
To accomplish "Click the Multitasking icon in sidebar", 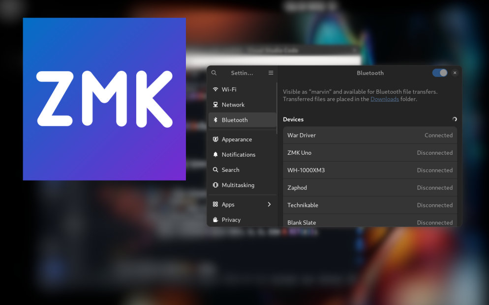I will [x=215, y=185].
